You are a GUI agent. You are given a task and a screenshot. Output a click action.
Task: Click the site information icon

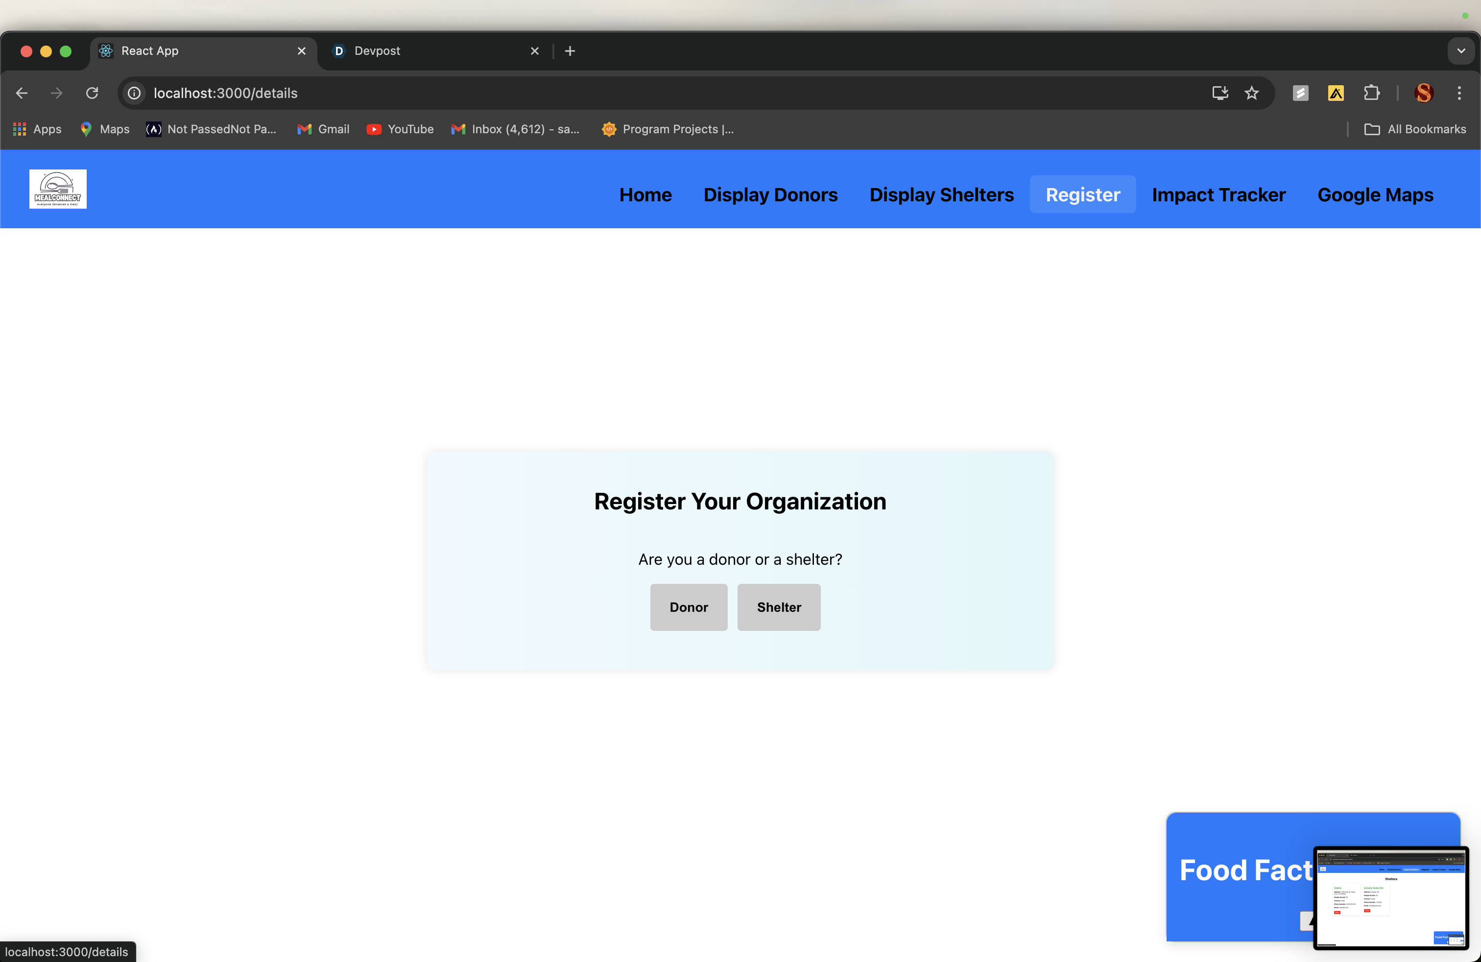(134, 94)
